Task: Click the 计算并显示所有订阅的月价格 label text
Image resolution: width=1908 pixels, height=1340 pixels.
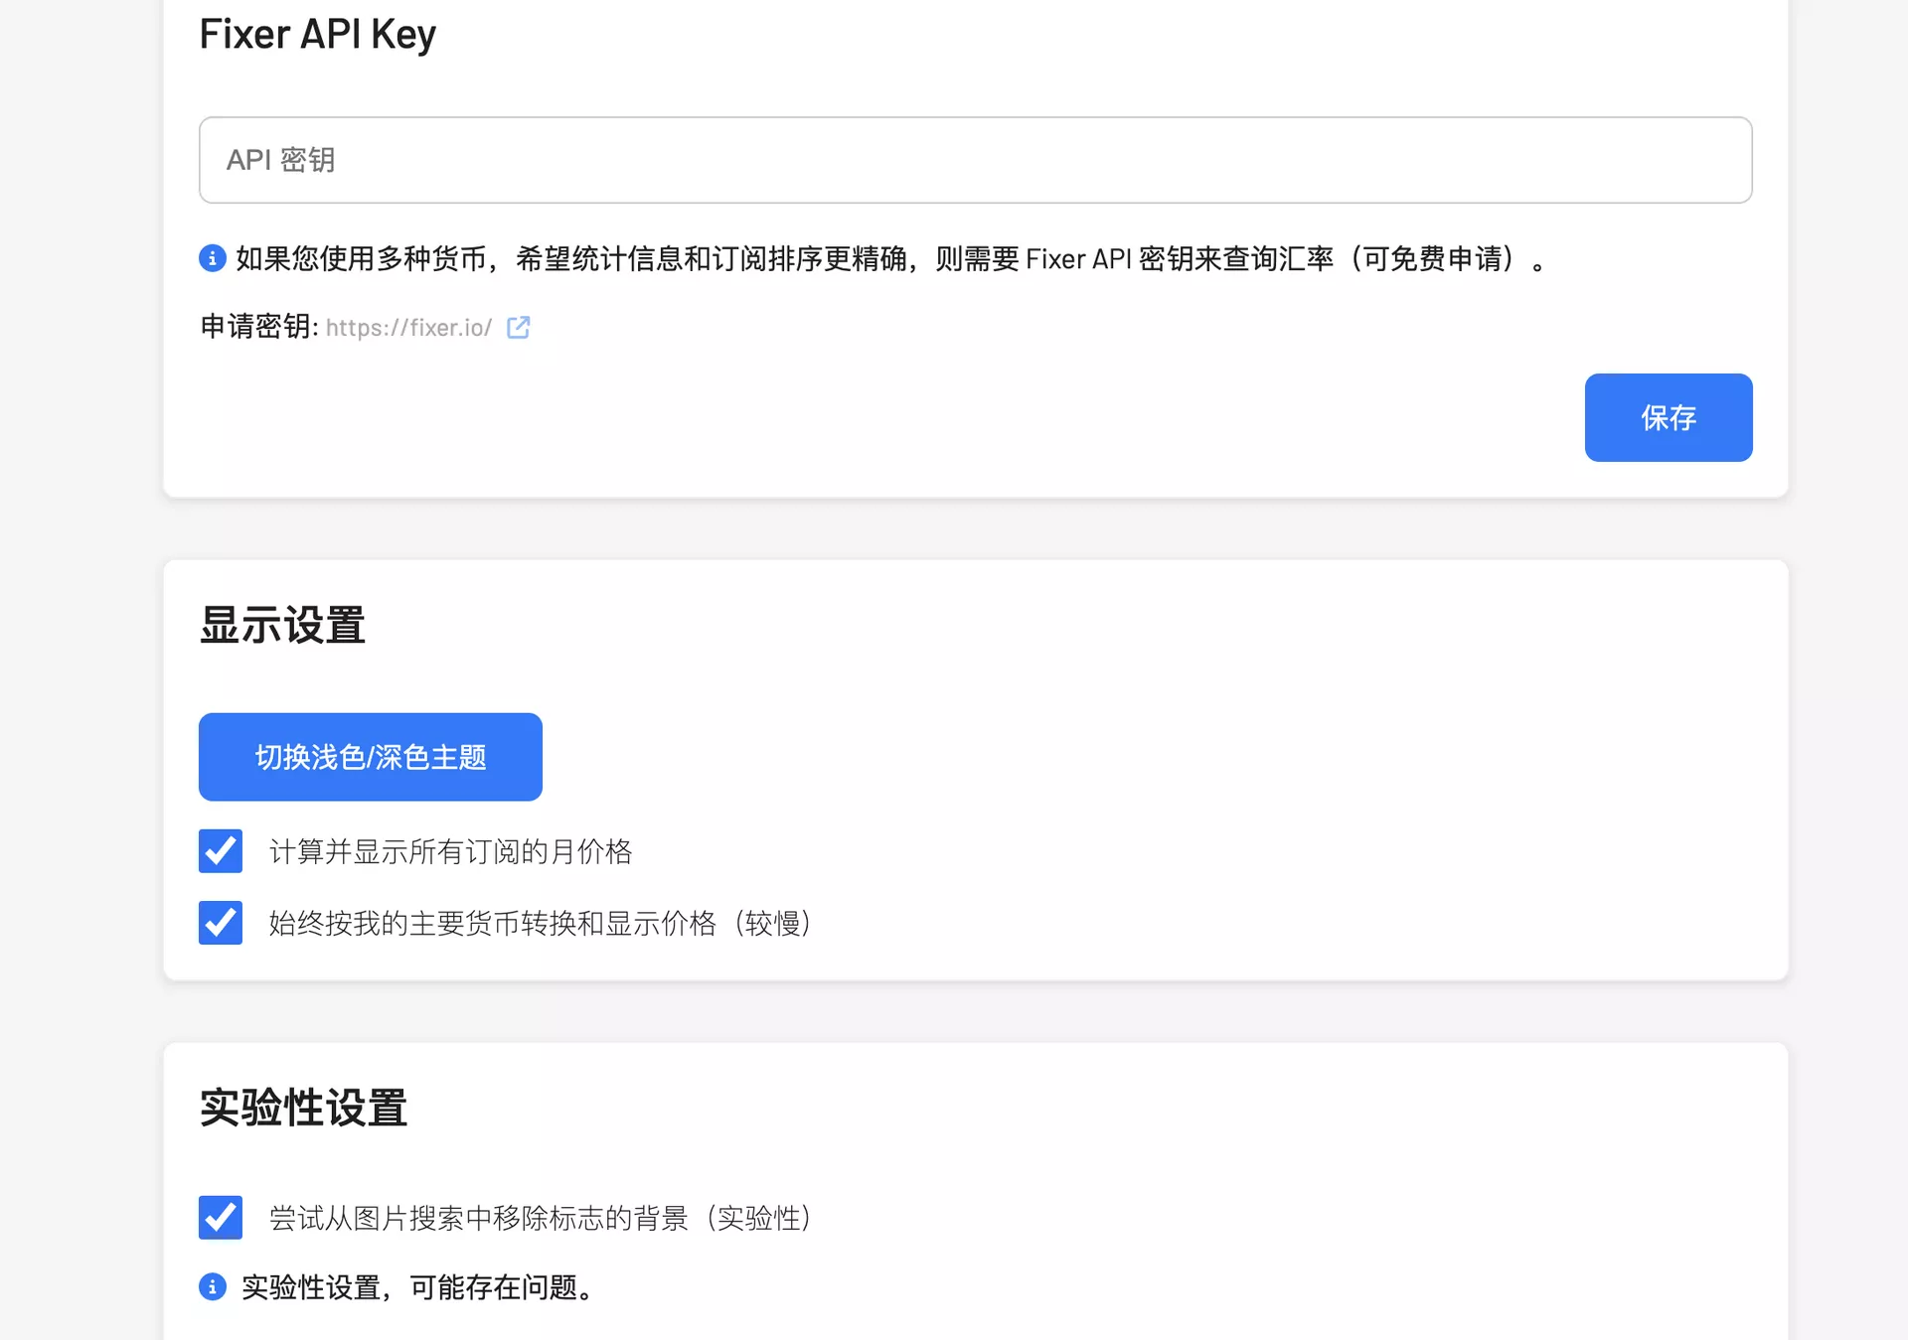Action: [x=450, y=851]
